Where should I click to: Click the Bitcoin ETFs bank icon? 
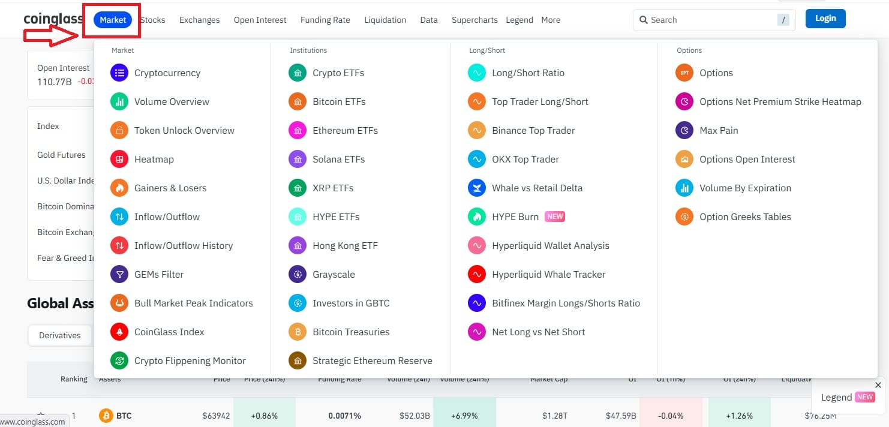[x=298, y=101]
